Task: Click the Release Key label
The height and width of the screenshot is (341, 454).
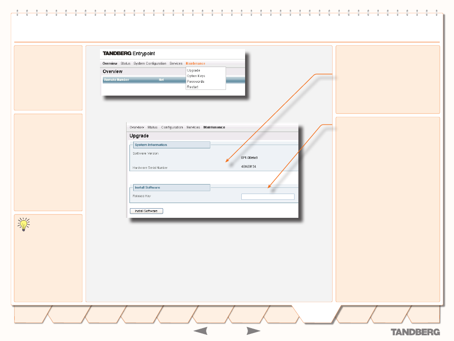Action: pos(142,196)
